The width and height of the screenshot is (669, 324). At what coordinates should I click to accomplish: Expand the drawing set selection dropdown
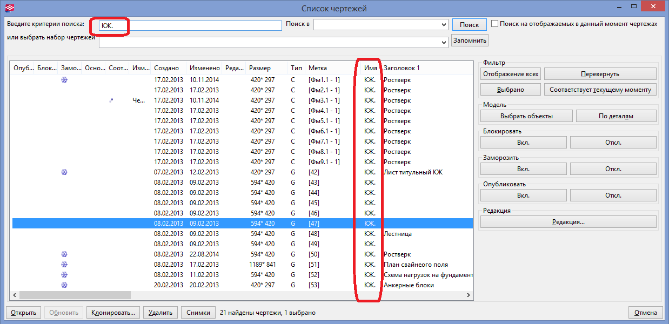tap(444, 41)
